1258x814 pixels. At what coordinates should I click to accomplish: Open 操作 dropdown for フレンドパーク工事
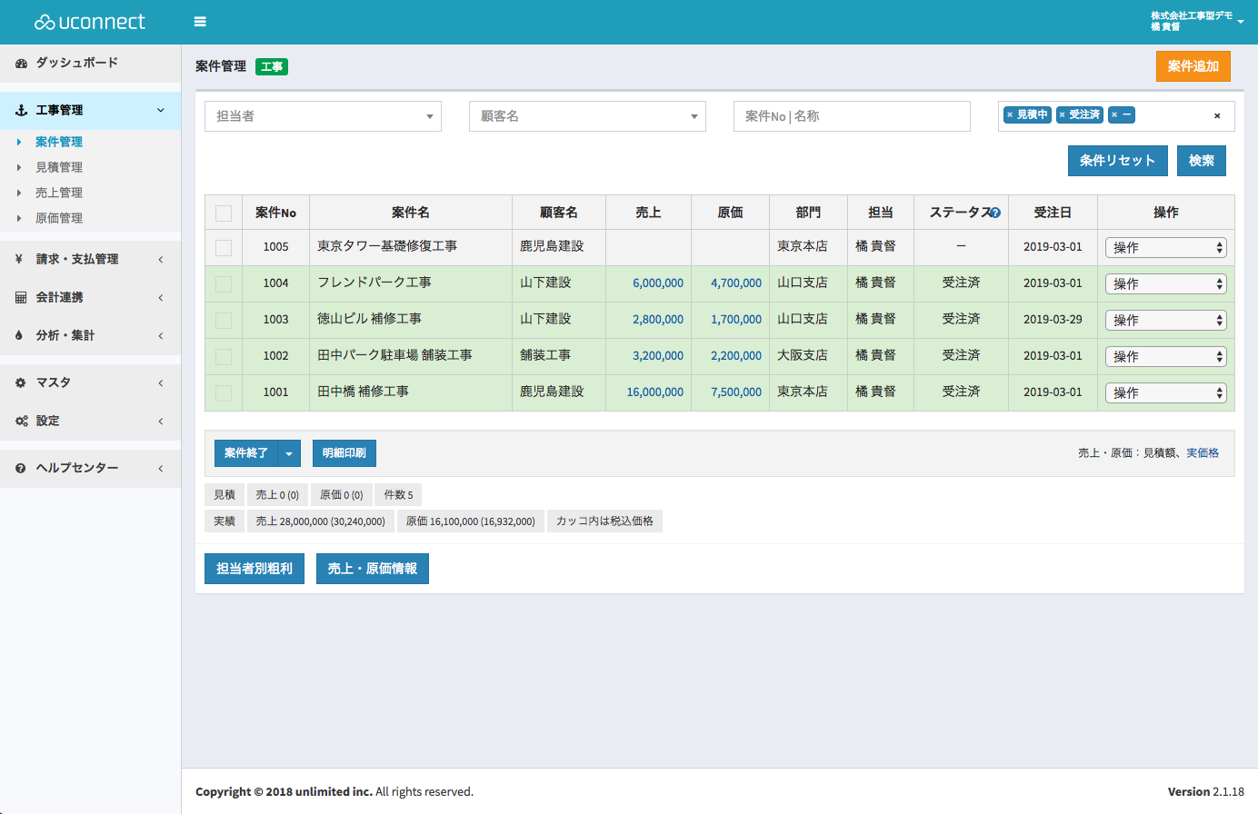pyautogui.click(x=1165, y=283)
